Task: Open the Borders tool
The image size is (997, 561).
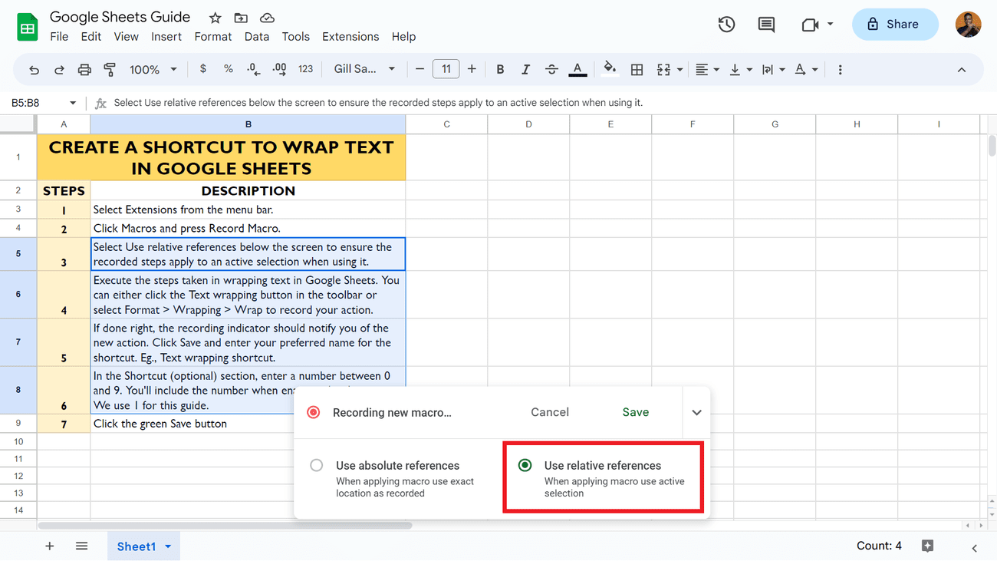Action: pos(637,70)
